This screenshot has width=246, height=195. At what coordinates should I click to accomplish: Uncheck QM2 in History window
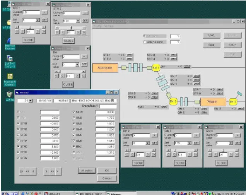pos(73,118)
